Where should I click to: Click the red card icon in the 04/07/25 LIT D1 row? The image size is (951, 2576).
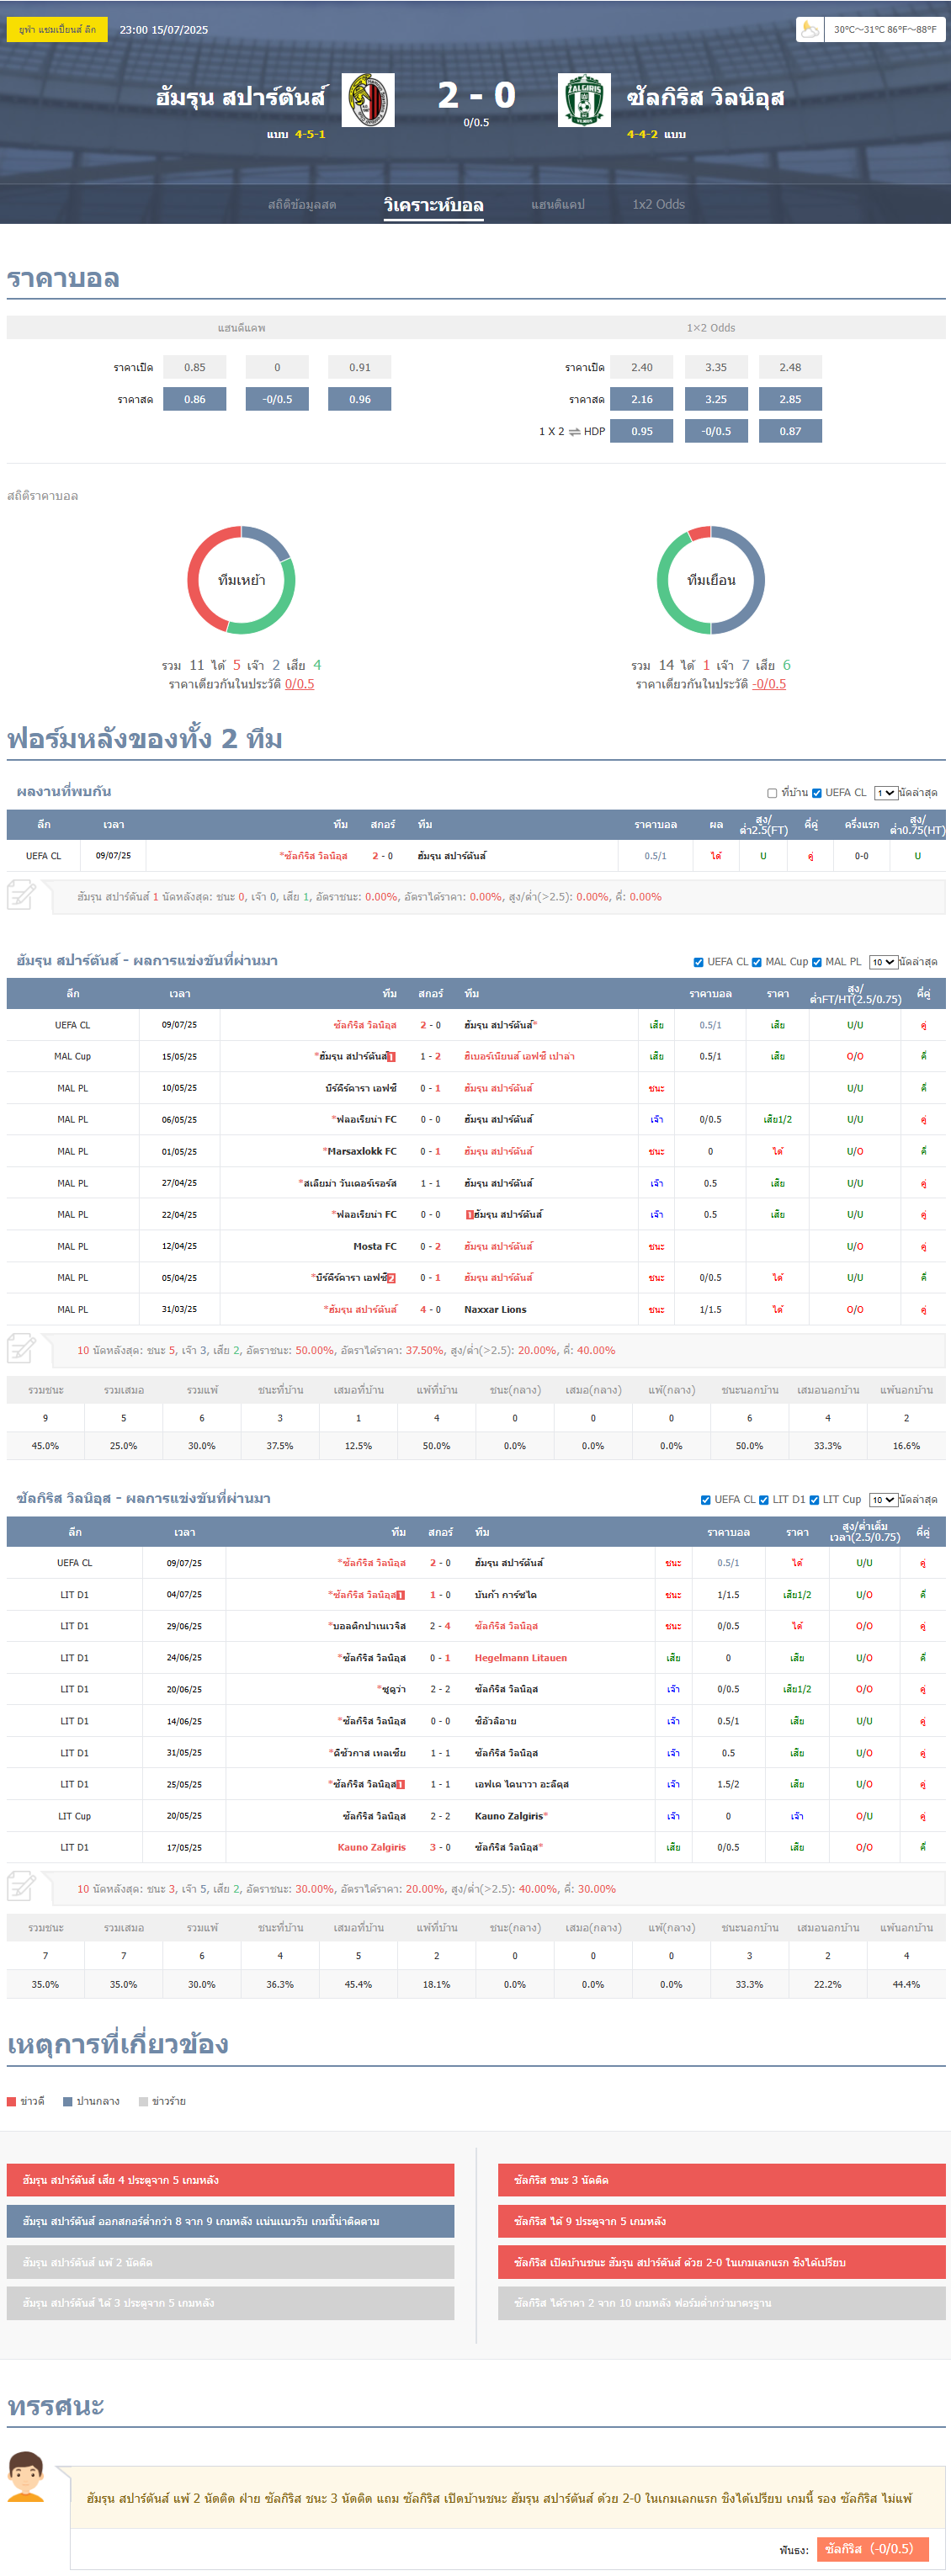tap(401, 1595)
